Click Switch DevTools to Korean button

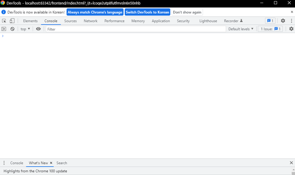[x=147, y=12]
